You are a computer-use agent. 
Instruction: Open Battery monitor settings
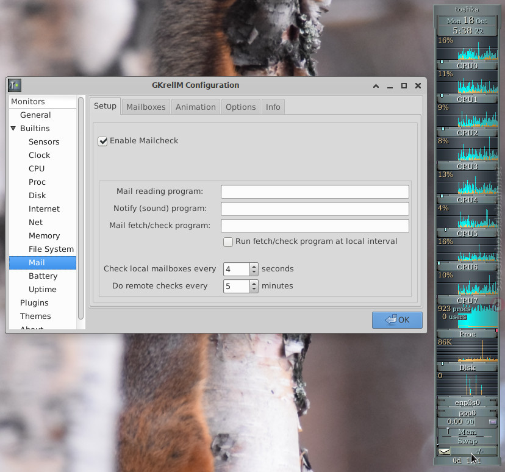[x=43, y=276]
